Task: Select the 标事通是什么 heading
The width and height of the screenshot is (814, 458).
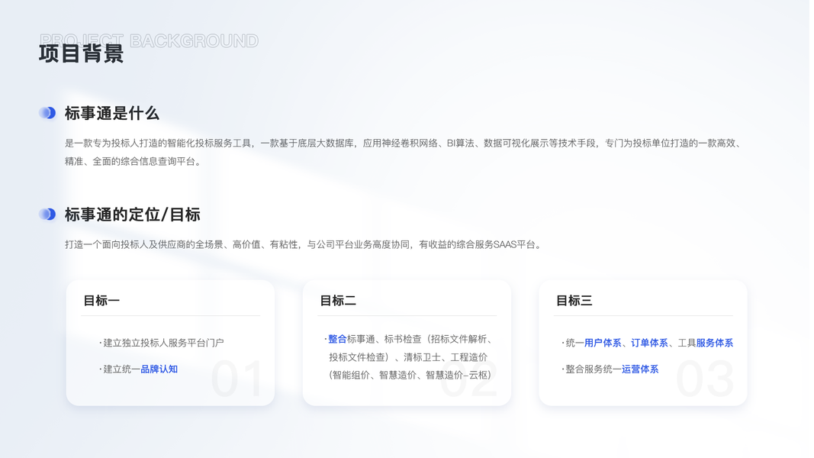Action: click(x=111, y=113)
